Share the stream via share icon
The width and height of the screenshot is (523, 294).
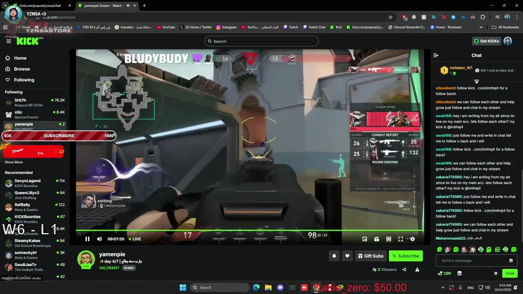coord(404,269)
